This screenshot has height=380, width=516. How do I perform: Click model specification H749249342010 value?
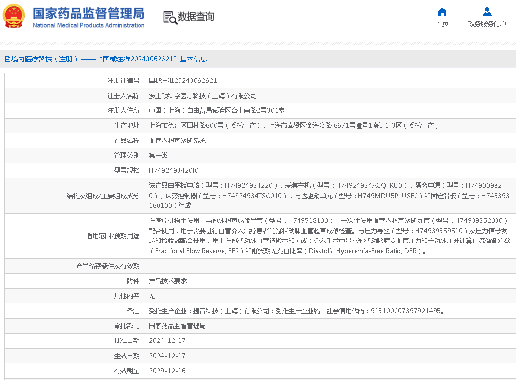(x=173, y=170)
